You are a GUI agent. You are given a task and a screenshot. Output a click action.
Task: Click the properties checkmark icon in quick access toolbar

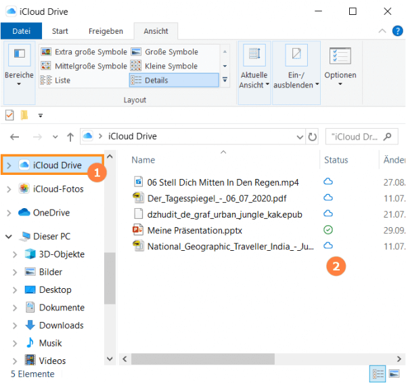click(9, 115)
